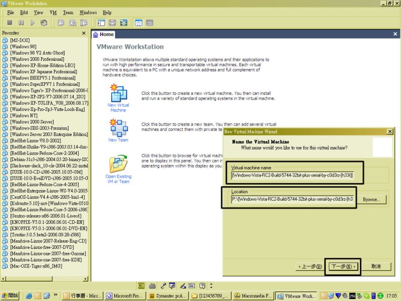Viewport: 401px width, 301px height.
Task: Open the Snapshot Manager toolbar icon
Action: [84, 23]
